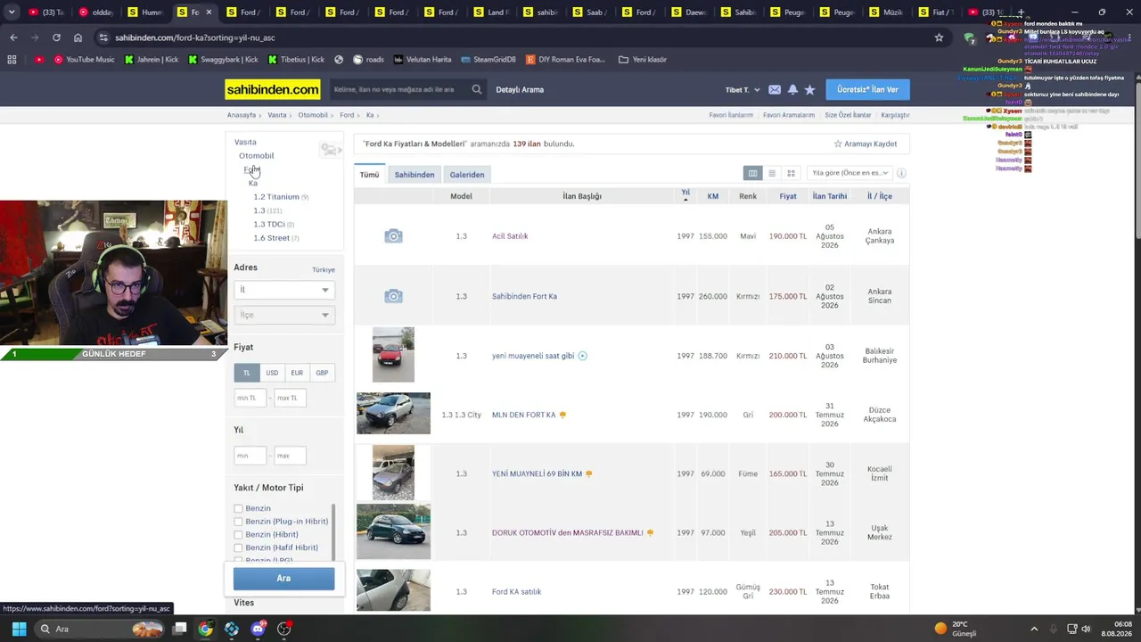
Task: Go to browser home page
Action: pos(78,37)
